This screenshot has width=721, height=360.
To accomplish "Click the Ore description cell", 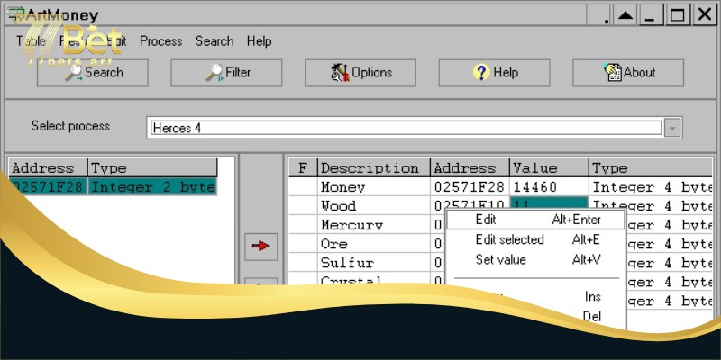I will tap(374, 244).
